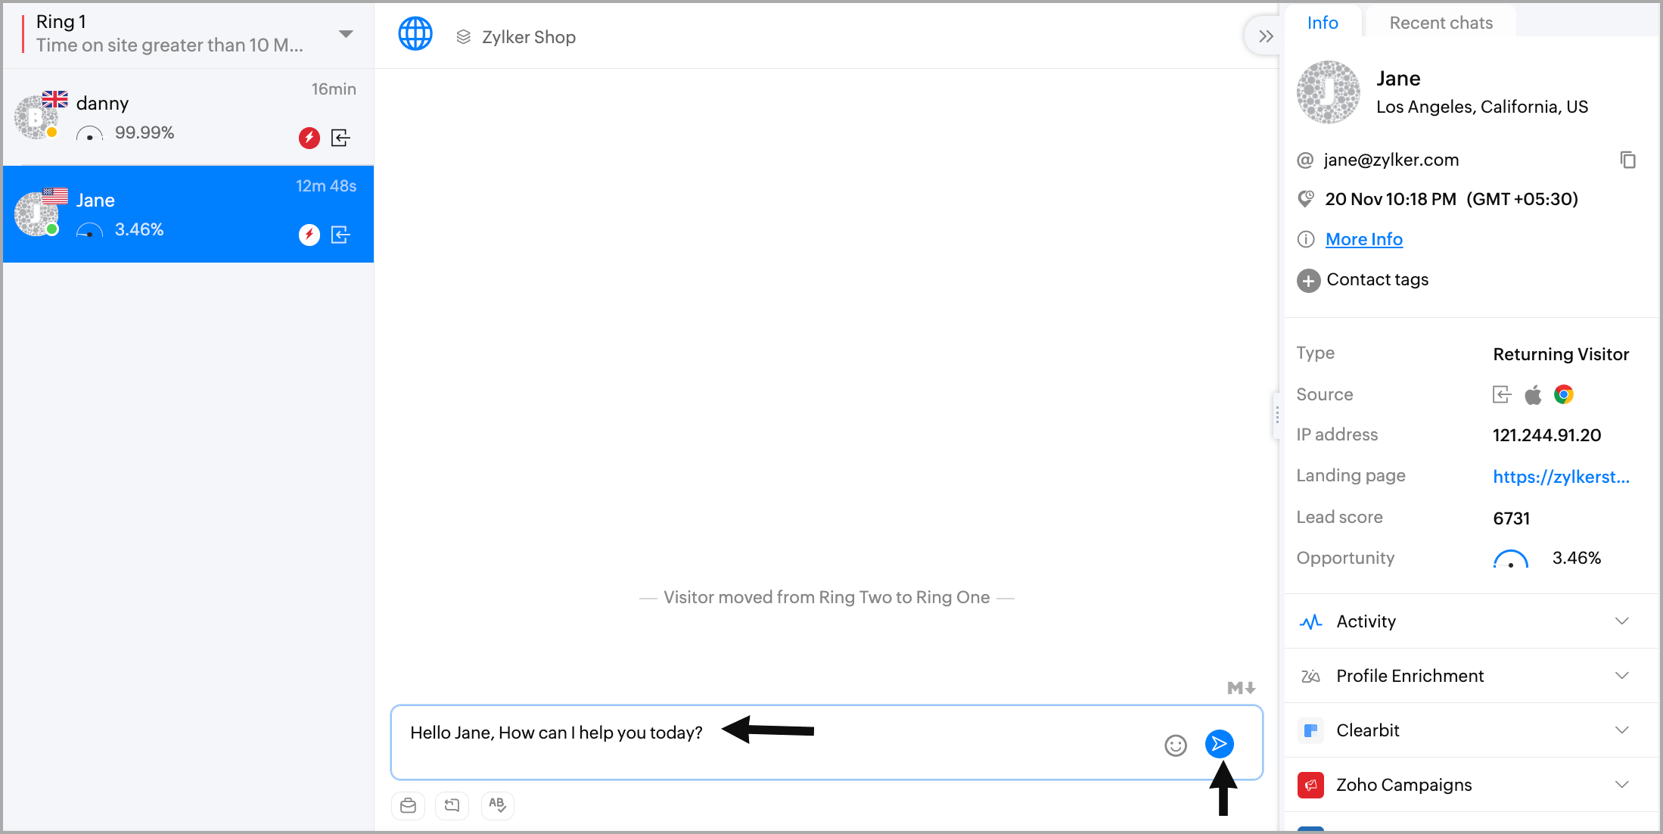Viewport: 1663px width, 834px height.
Task: Click the canned reply icon below input
Action: click(x=452, y=805)
